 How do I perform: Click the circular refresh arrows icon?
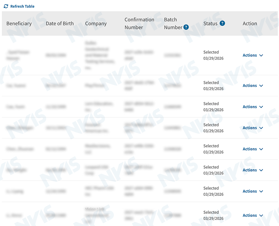(x=6, y=6)
